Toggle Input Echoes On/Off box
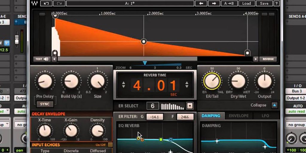Image resolution: width=306 pixels, height=153 pixels. click(110, 145)
